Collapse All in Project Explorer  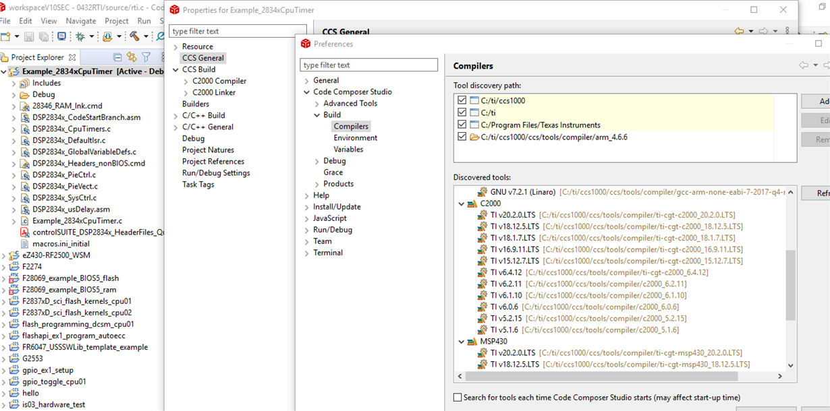point(117,57)
